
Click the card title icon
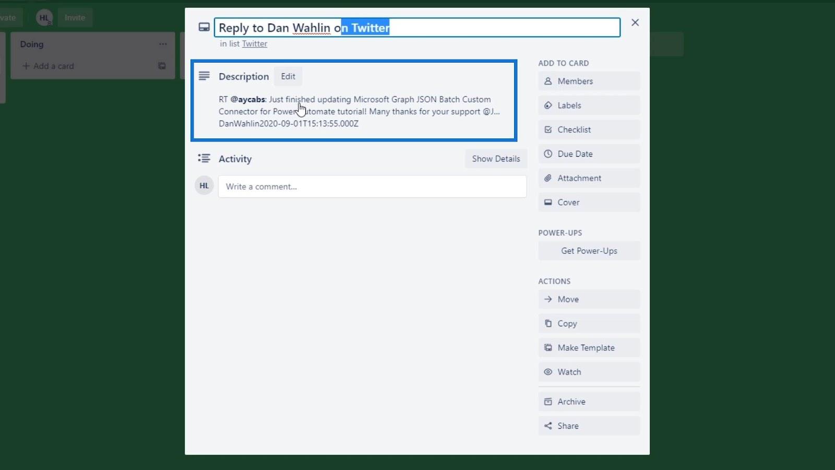204,27
